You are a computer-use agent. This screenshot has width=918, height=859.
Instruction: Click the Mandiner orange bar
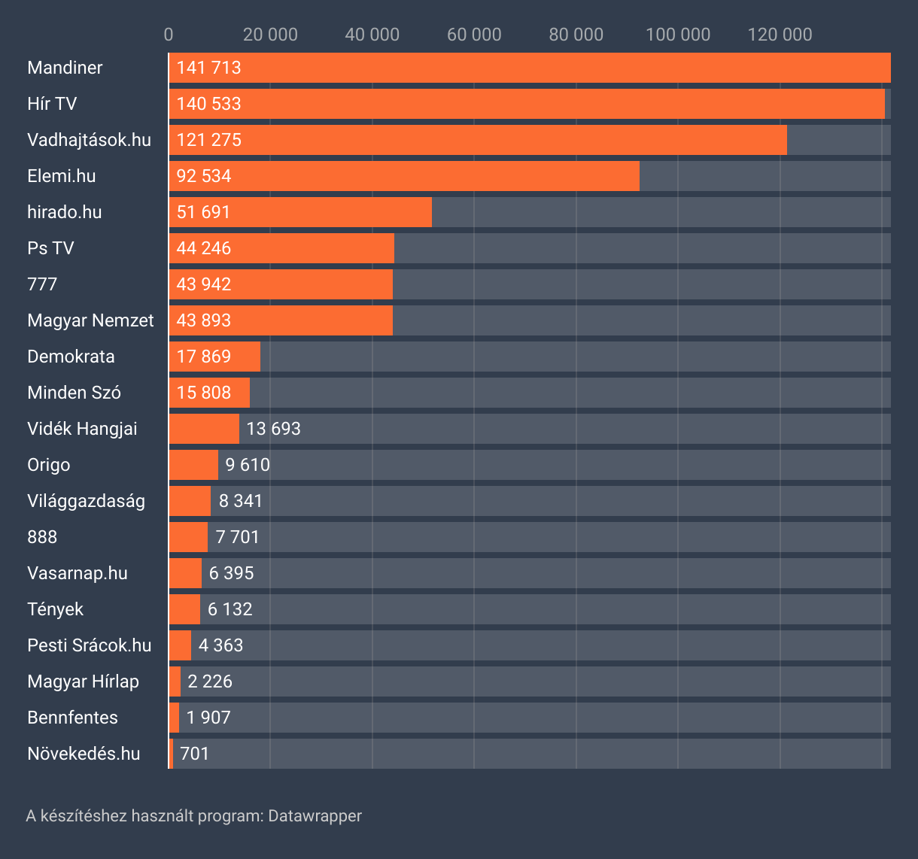[x=529, y=68]
